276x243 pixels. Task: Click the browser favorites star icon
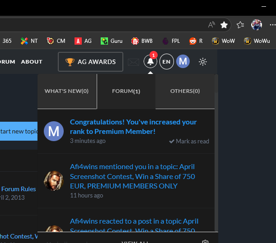click(224, 25)
